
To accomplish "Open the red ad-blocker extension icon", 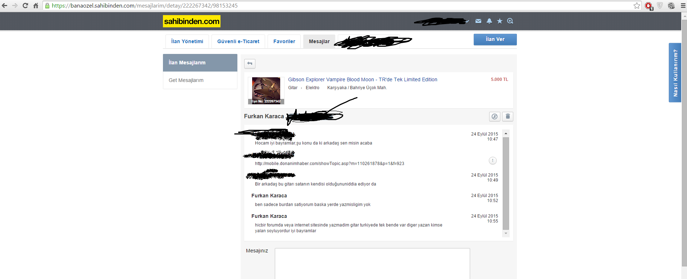I will 649,6.
